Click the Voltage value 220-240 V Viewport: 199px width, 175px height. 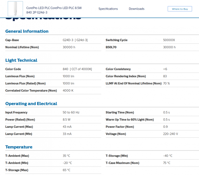click(170, 134)
